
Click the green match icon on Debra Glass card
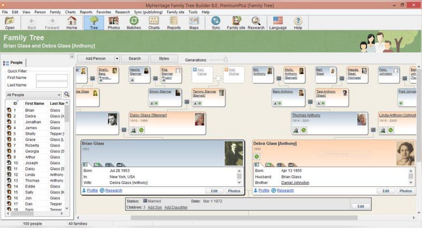tap(257, 156)
